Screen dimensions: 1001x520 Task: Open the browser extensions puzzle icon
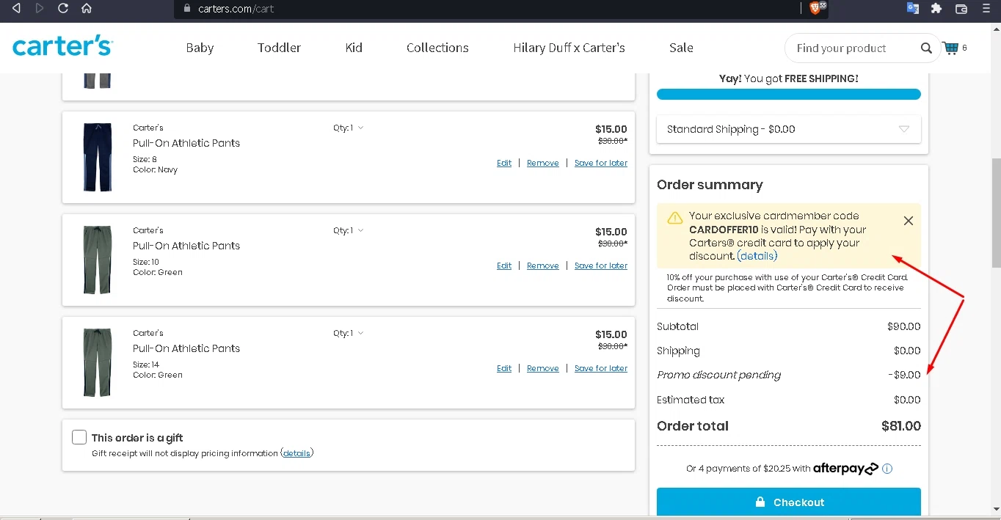(x=936, y=8)
